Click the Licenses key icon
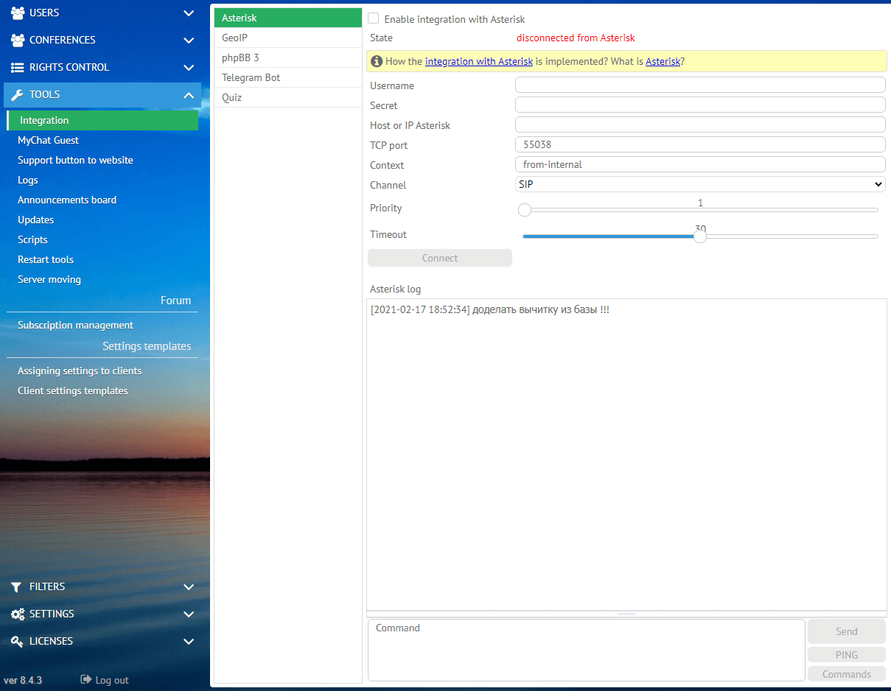 tap(18, 642)
